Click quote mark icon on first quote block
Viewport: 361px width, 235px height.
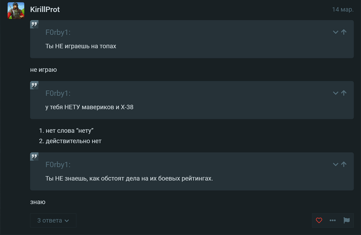point(34,24)
